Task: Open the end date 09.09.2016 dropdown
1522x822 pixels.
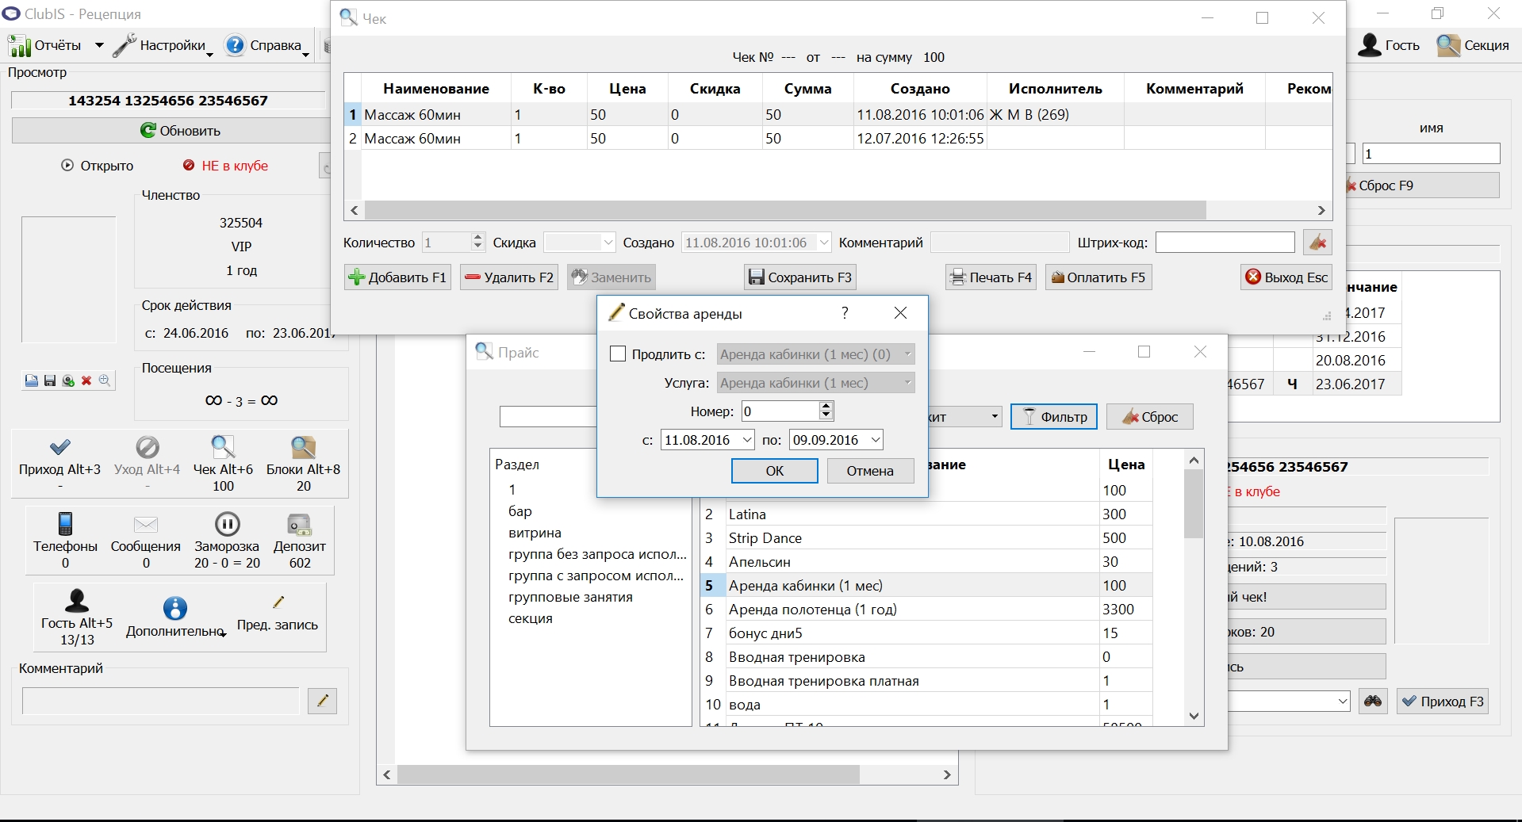Action: point(876,440)
